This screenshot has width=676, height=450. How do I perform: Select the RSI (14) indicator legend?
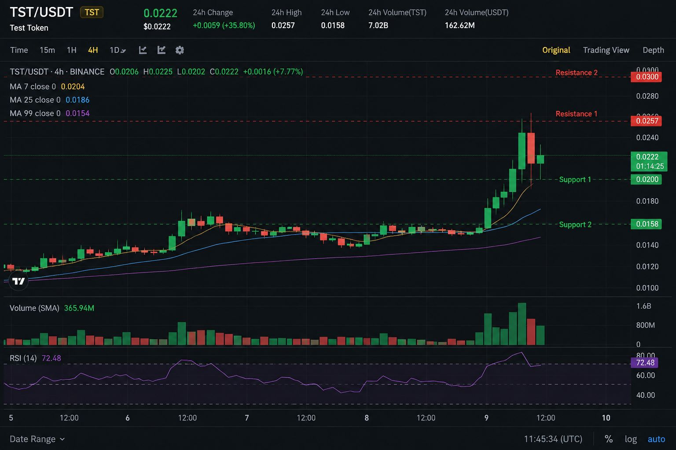click(35, 358)
